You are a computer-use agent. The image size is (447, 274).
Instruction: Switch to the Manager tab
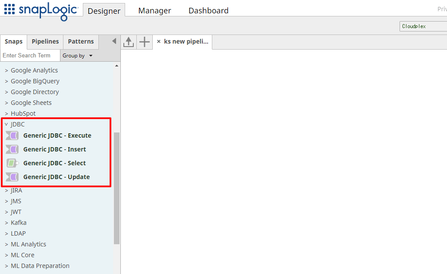pos(154,10)
